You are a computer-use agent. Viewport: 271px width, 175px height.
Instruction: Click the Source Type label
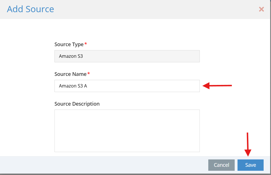(69, 44)
